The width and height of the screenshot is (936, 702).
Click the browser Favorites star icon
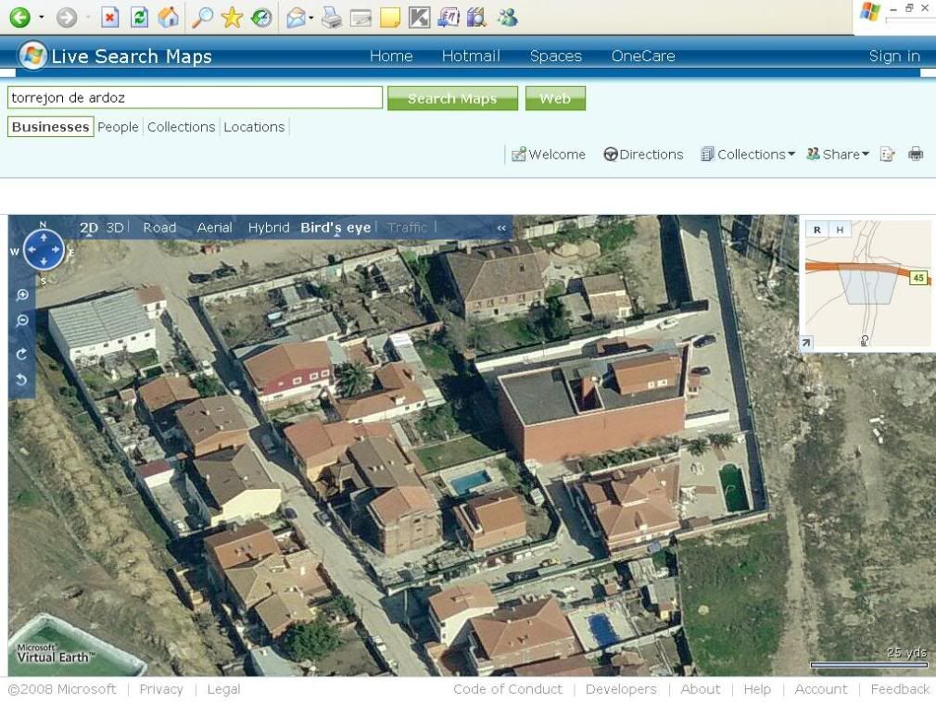[232, 17]
